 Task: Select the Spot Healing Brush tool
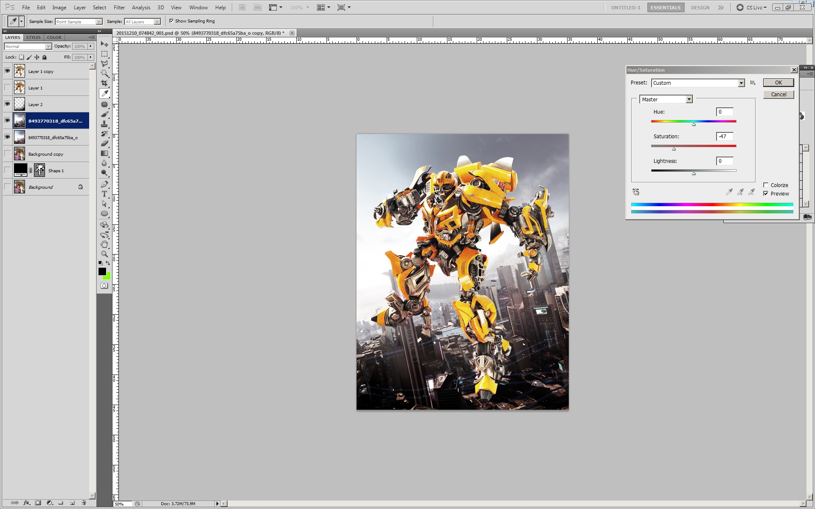pos(104,104)
